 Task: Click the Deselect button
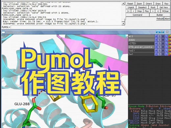coord(142,7)
